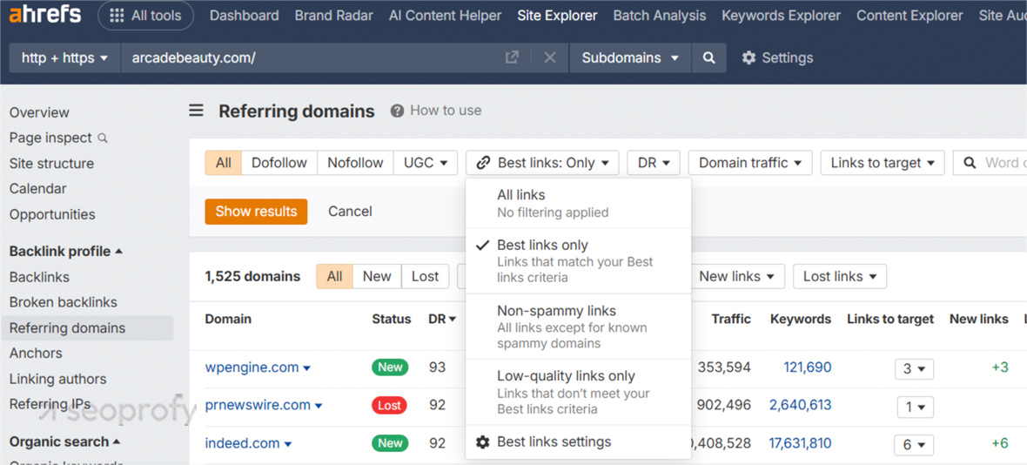Viewport: 1027px width, 465px height.
Task: Click Best links settings gear icon
Action: pos(483,442)
